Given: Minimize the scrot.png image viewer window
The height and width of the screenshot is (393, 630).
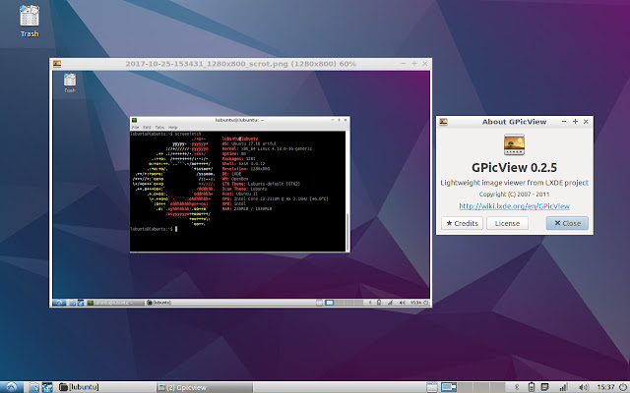Looking at the screenshot, I should pos(403,64).
